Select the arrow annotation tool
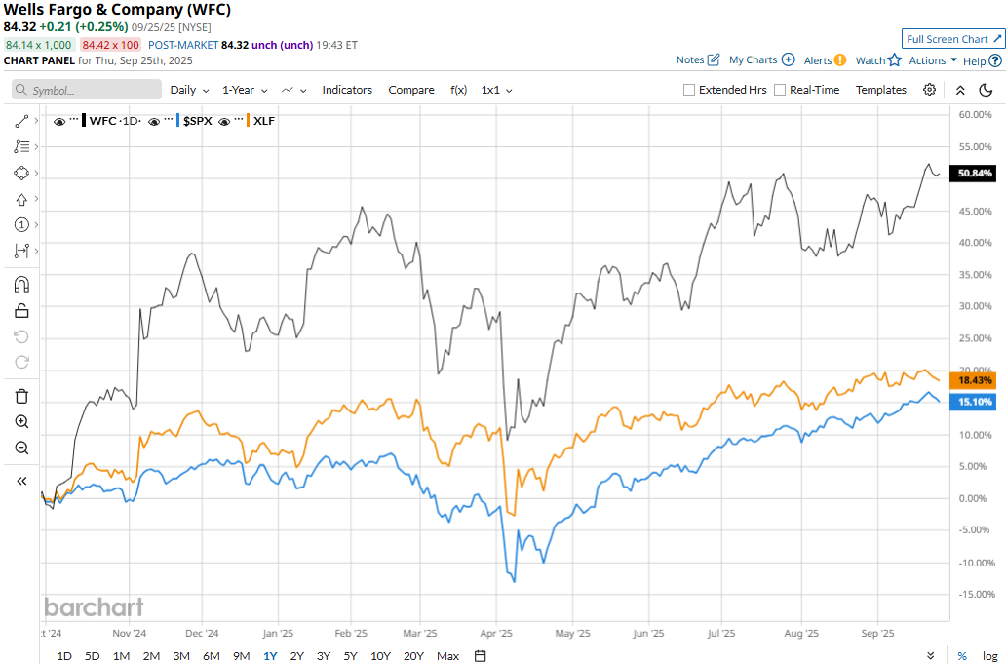Image resolution: width=1006 pixels, height=664 pixels. 21,200
